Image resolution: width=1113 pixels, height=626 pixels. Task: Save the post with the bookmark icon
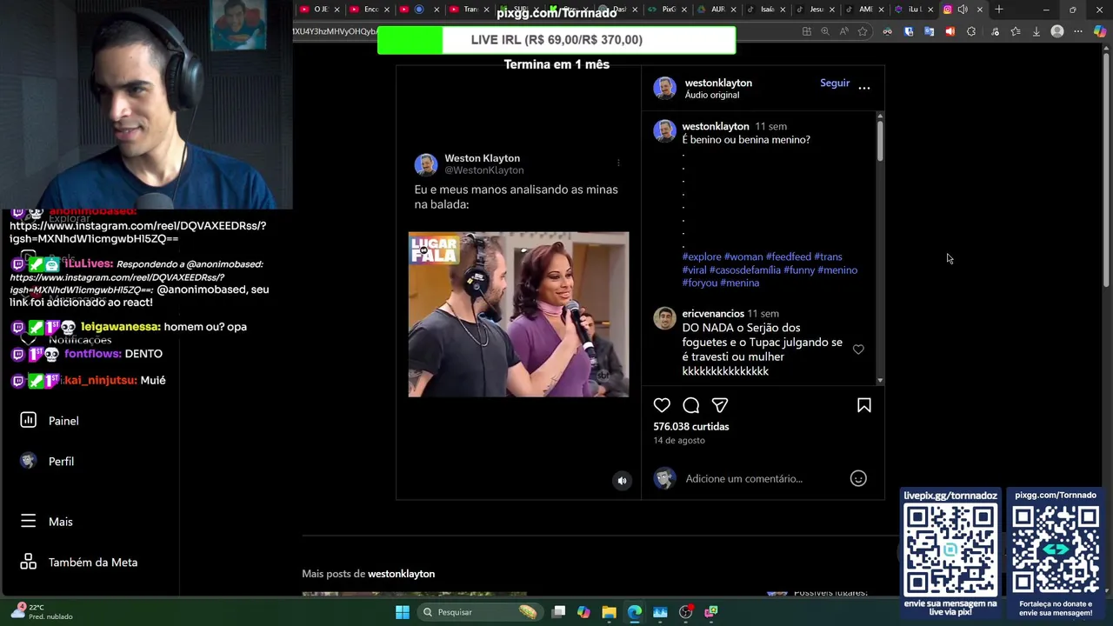864,405
